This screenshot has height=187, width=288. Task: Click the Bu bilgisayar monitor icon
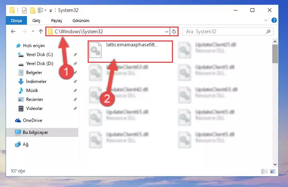pos(18,132)
